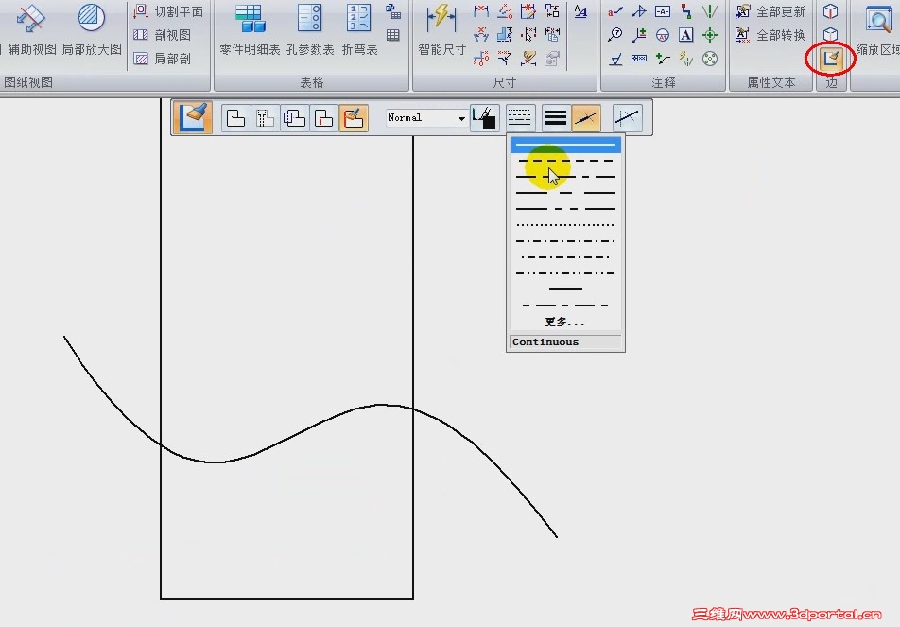
Task: Toggle the highlighted brush edge option button
Action: pyautogui.click(x=354, y=118)
